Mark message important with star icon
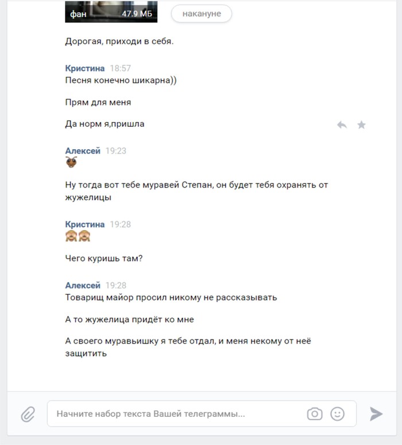 tap(361, 125)
